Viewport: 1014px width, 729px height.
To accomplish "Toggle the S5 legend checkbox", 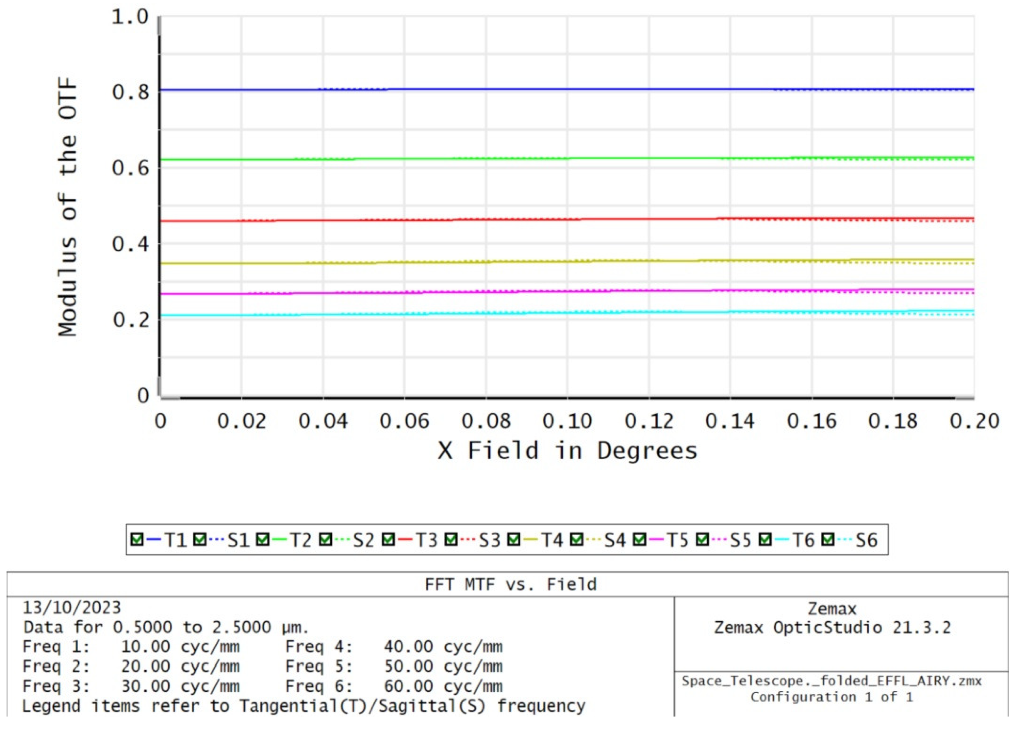I will 702,540.
